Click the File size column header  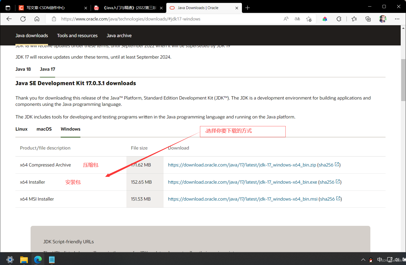139,148
